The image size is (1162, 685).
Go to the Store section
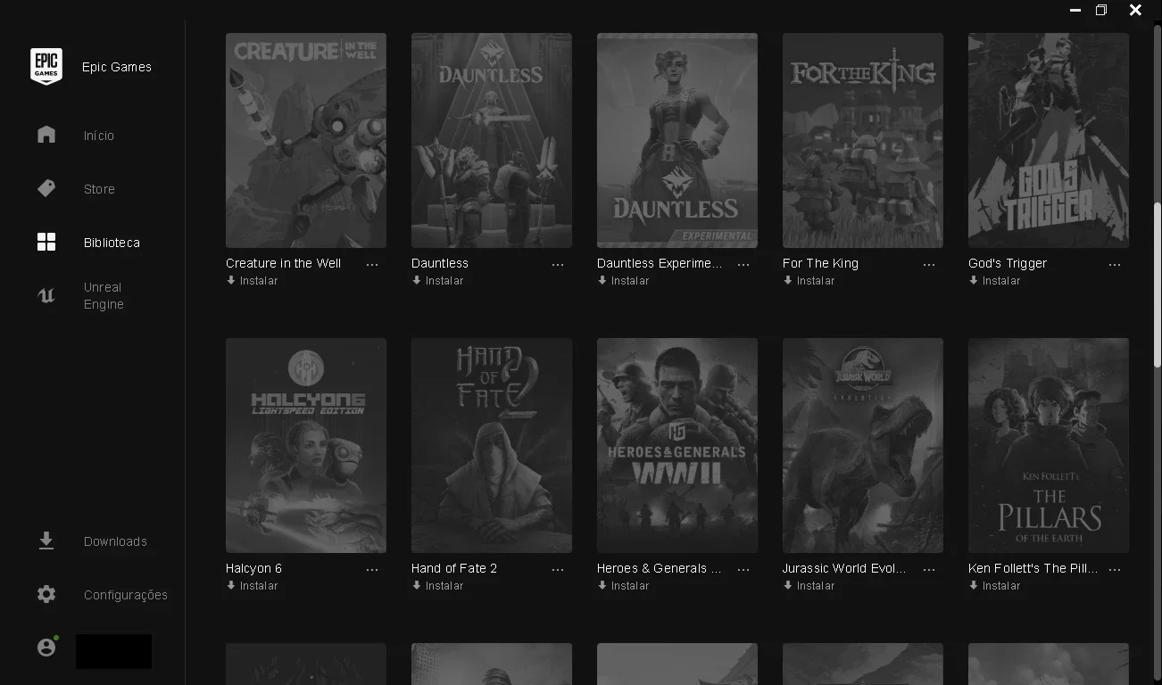coord(99,189)
